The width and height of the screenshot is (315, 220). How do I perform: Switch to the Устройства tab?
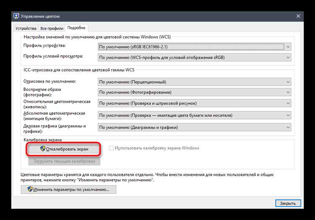coord(26,28)
